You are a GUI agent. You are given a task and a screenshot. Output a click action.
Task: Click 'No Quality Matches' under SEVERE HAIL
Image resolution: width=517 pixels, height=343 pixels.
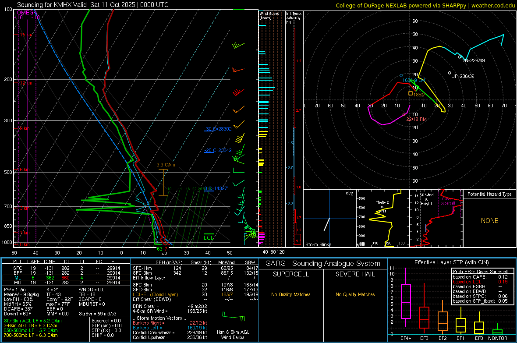pyautogui.click(x=355, y=294)
